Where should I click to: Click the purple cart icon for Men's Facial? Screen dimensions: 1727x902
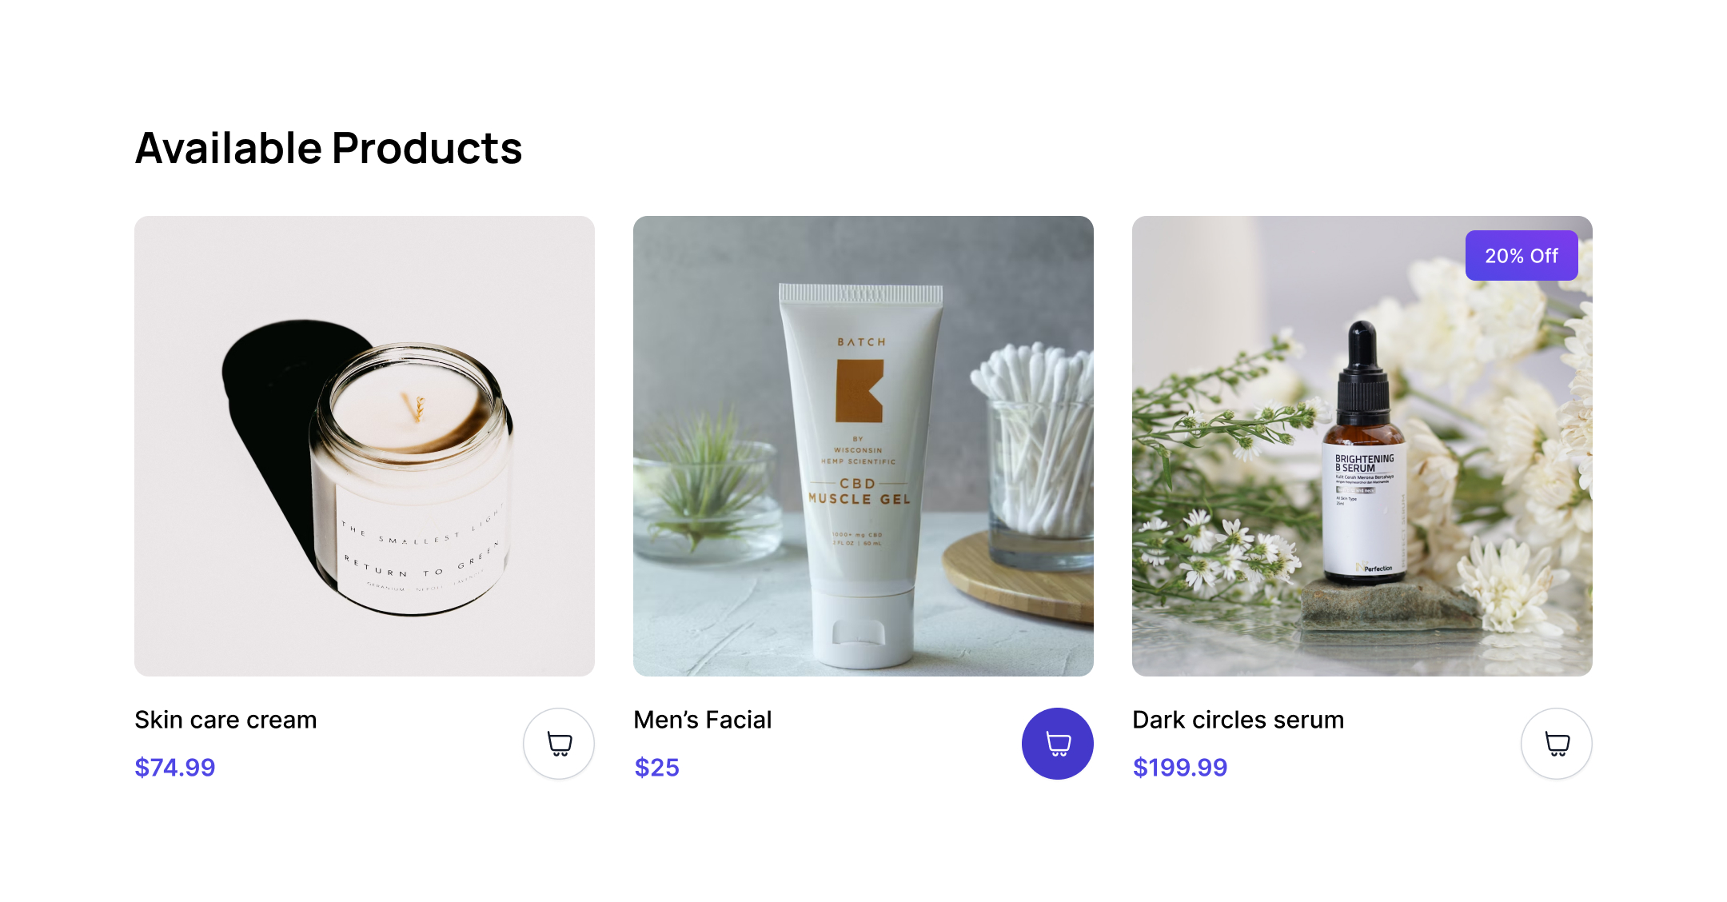coord(1058,744)
